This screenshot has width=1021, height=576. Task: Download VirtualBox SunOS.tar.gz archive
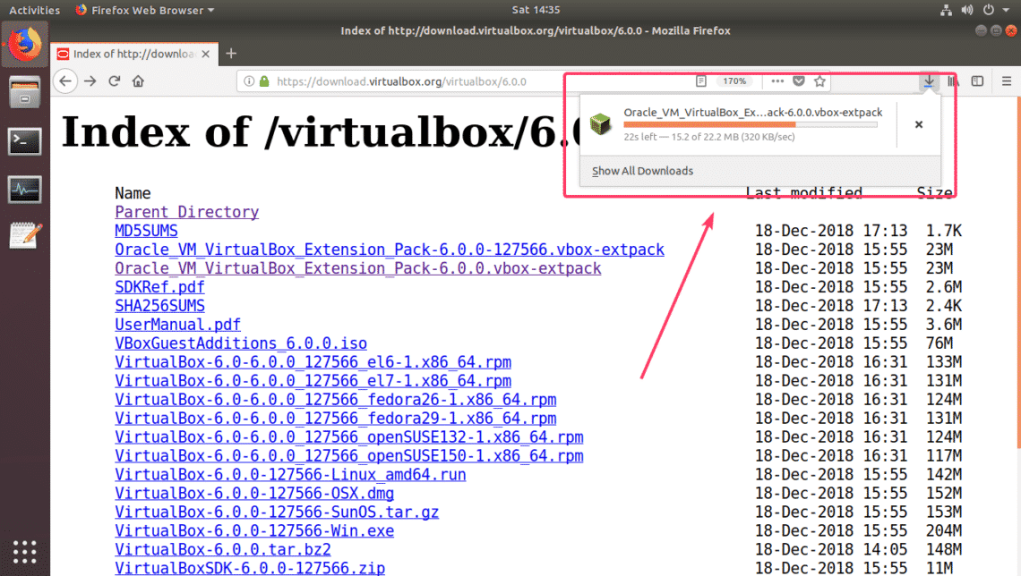tap(277, 512)
